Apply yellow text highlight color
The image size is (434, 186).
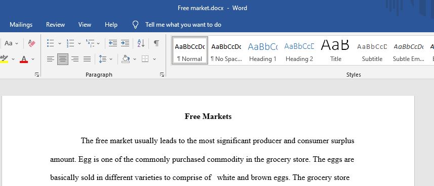[4, 59]
